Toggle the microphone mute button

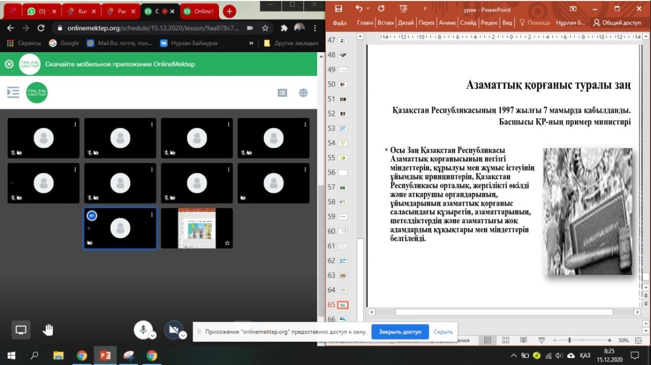[143, 329]
